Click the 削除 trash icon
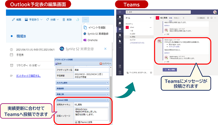The image size is (218, 125). pyautogui.click(x=64, y=20)
